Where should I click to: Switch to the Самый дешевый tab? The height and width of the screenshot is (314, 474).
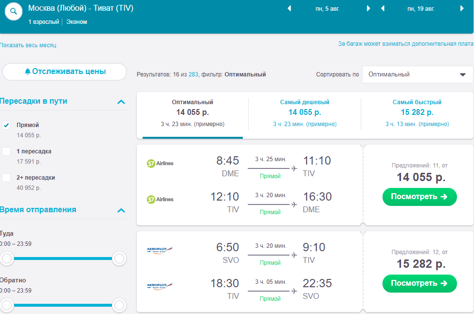(x=305, y=113)
